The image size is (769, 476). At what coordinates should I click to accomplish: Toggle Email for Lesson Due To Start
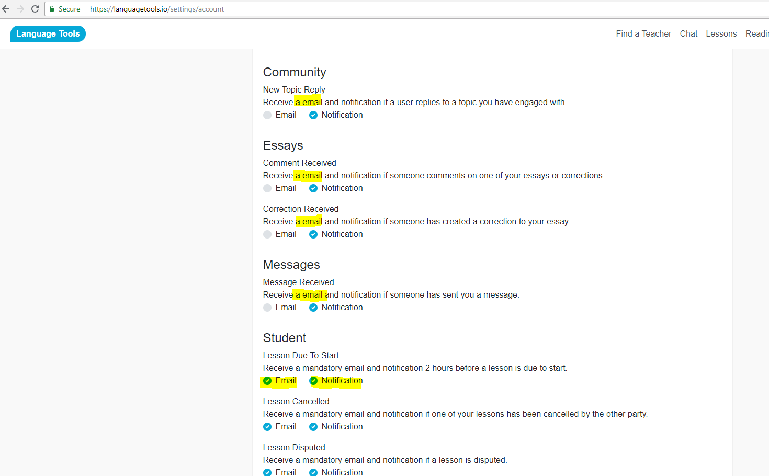click(x=267, y=381)
